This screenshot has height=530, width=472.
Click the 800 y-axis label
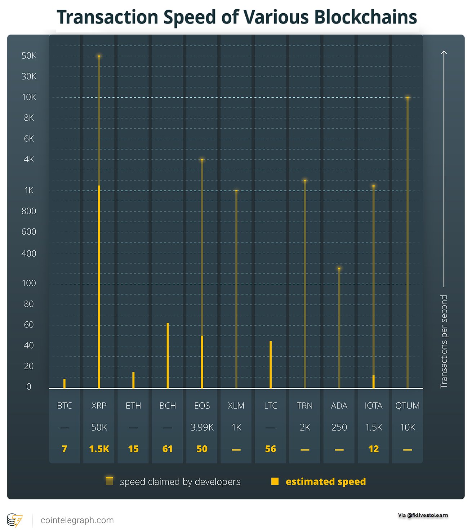coord(29,211)
